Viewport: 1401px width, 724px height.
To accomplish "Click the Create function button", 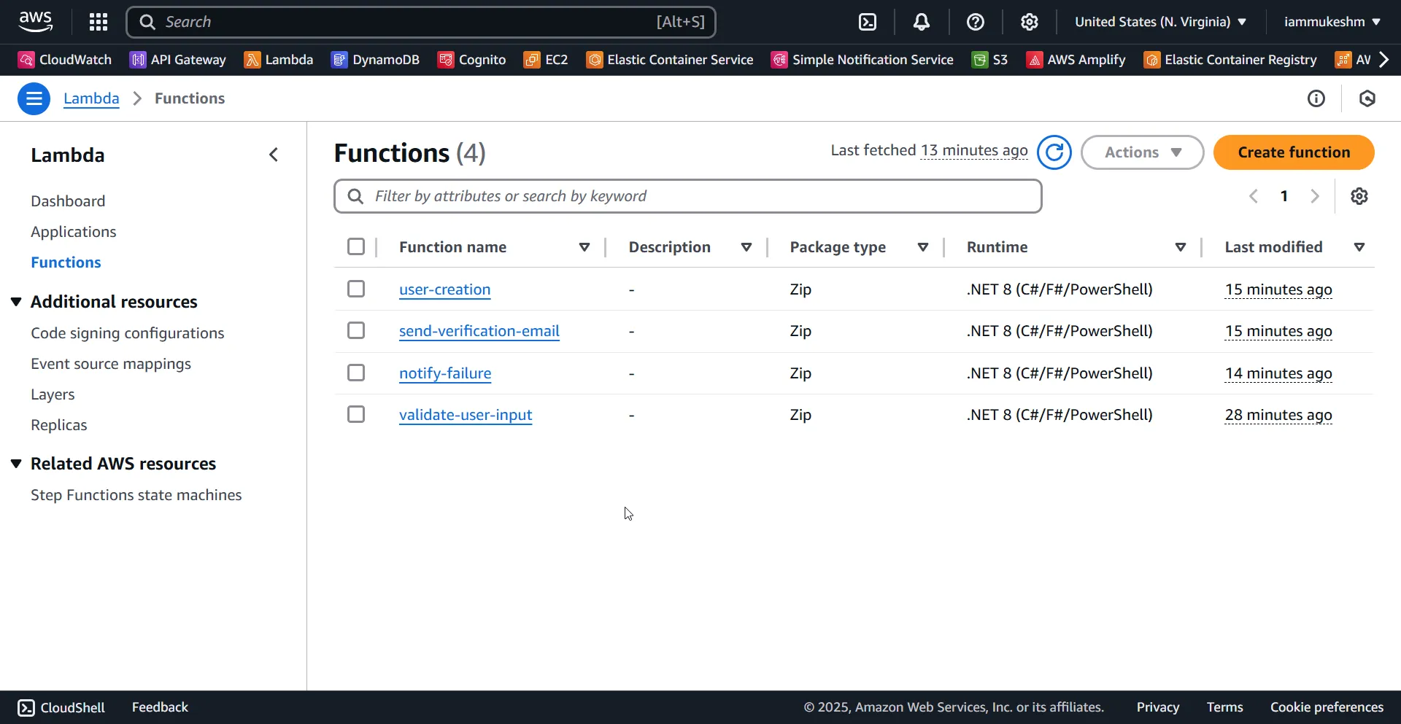I will (1294, 152).
